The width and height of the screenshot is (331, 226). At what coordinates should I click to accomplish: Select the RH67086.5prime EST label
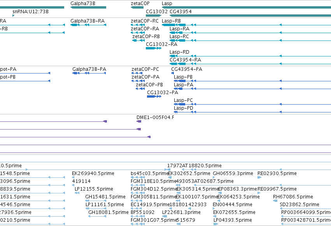293,197
